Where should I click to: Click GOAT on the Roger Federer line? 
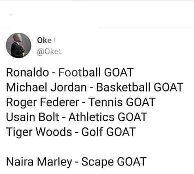[140, 102]
